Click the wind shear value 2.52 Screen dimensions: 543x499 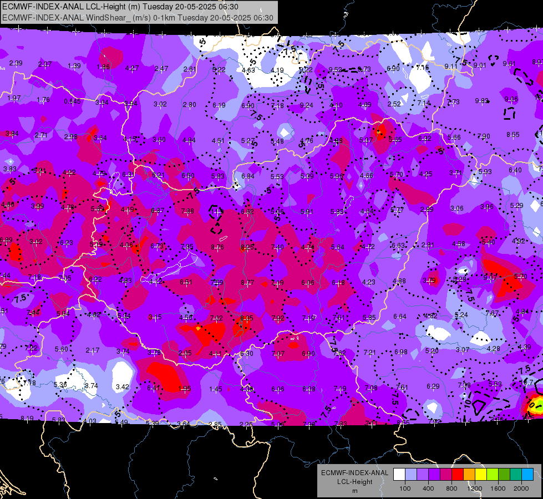pyautogui.click(x=394, y=104)
